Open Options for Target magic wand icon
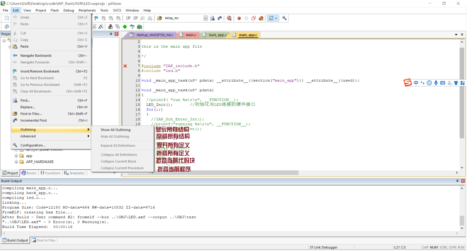This screenshot has height=252, width=467. click(101, 27)
